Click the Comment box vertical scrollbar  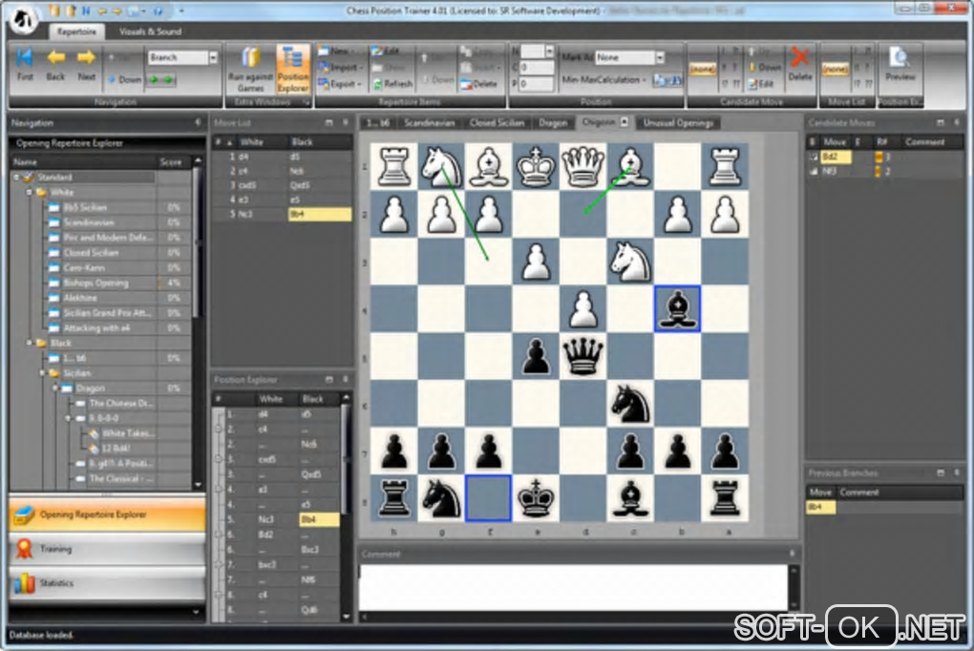point(794,588)
